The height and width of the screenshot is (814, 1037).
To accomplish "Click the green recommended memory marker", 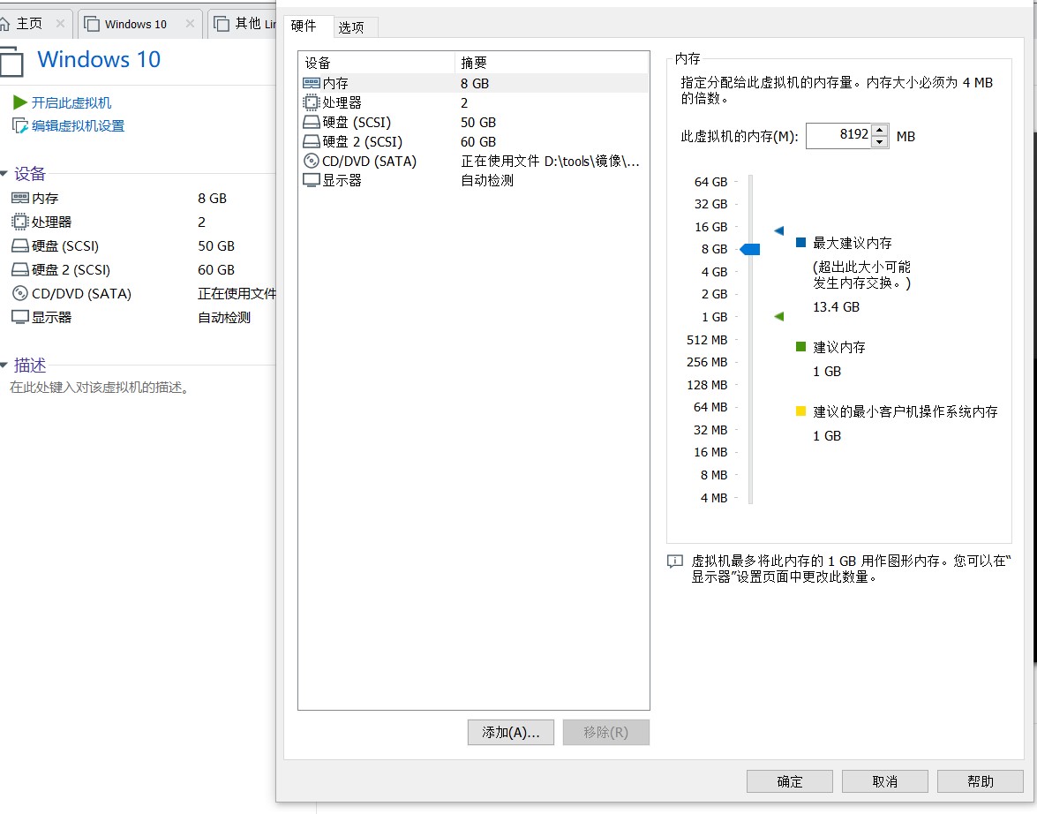I will pos(779,316).
